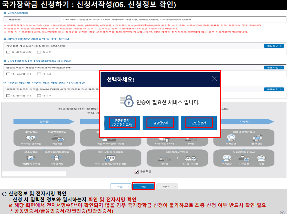Check 예, 동의합니다 for 개인정보 제공동의서
287x214 pixels.
(8, 52)
